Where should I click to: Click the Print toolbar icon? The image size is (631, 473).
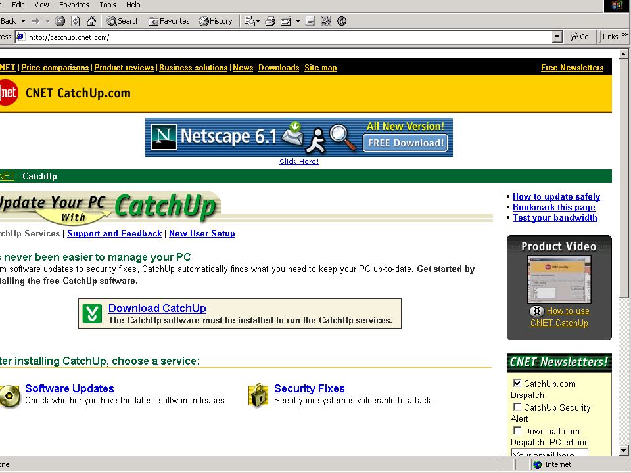click(x=270, y=21)
